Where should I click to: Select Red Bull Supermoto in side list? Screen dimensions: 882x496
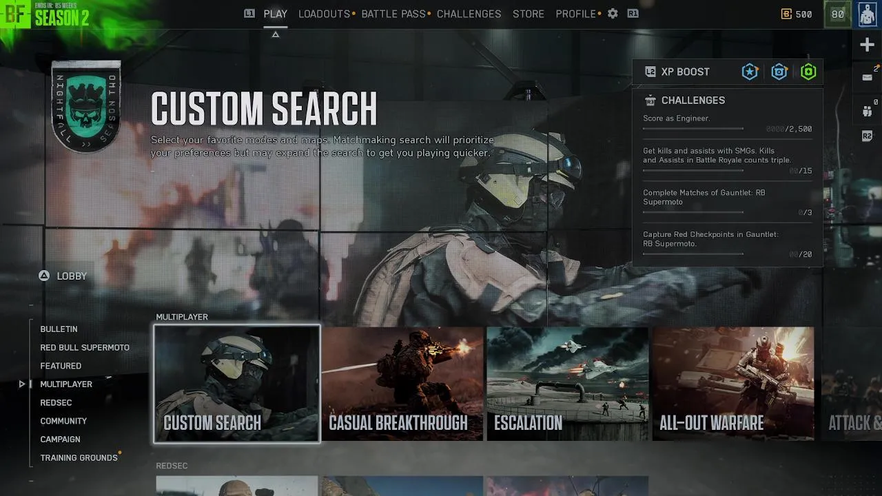(x=85, y=348)
